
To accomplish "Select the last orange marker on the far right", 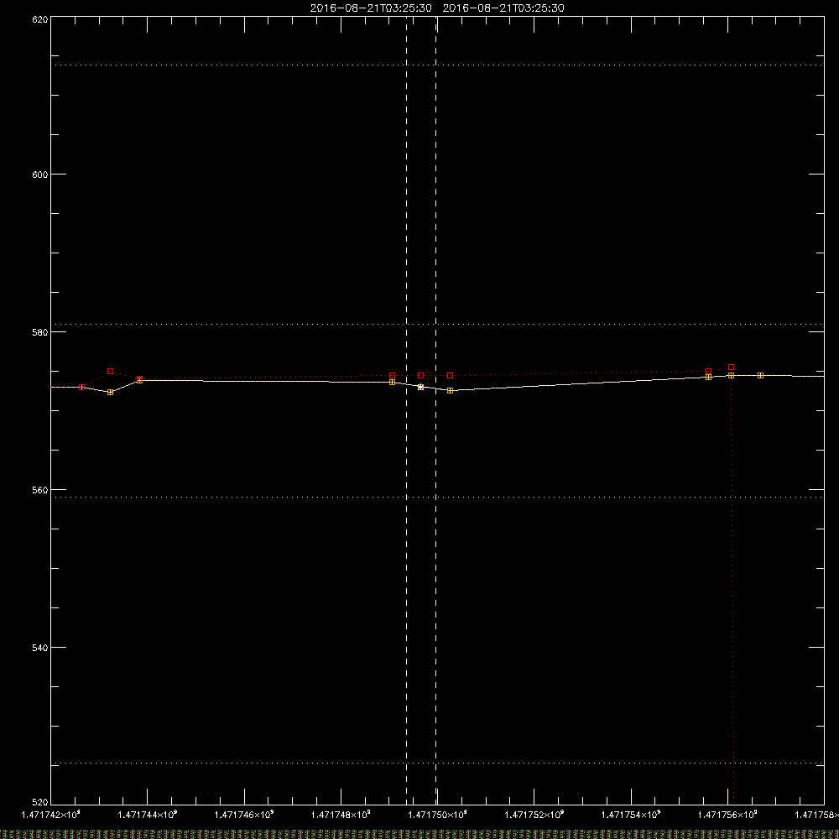I will tap(760, 376).
